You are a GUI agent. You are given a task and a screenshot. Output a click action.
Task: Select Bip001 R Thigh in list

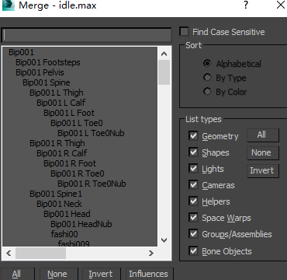click(x=57, y=143)
